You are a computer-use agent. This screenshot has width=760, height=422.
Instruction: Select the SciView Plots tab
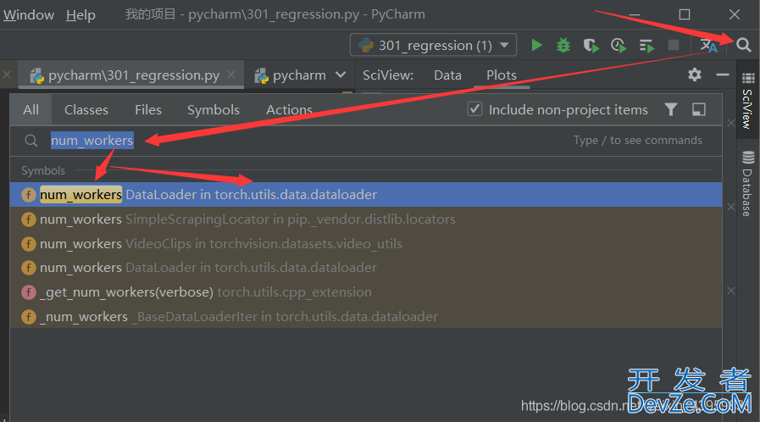502,75
